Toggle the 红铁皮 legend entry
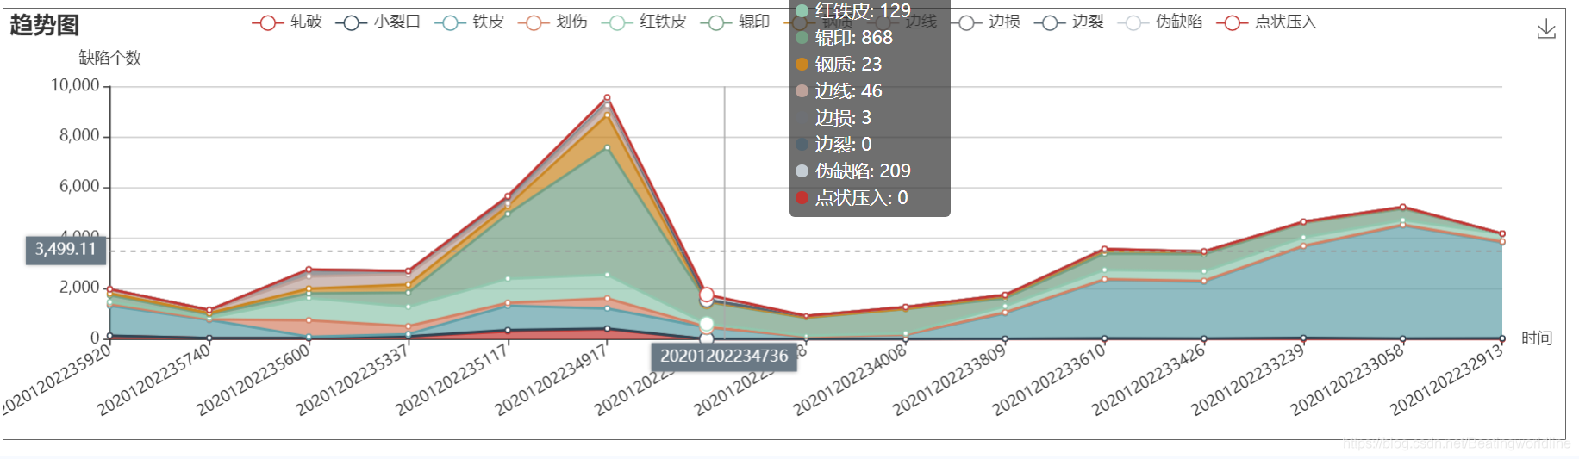Screen dimensions: 1579x459 click(x=645, y=22)
